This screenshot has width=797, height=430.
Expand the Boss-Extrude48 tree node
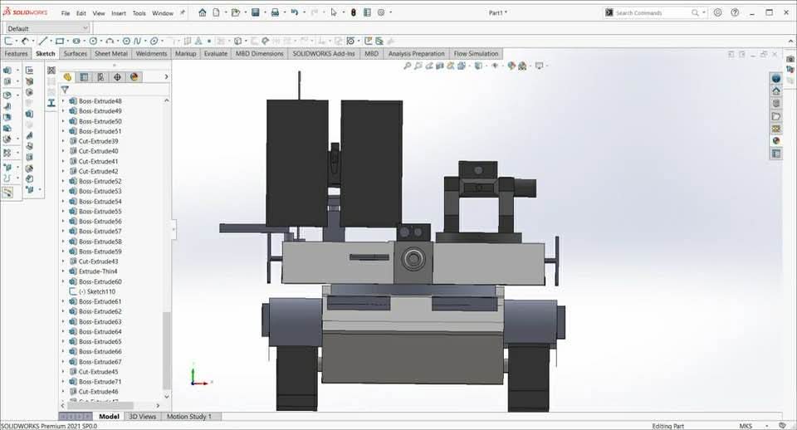[x=63, y=101]
